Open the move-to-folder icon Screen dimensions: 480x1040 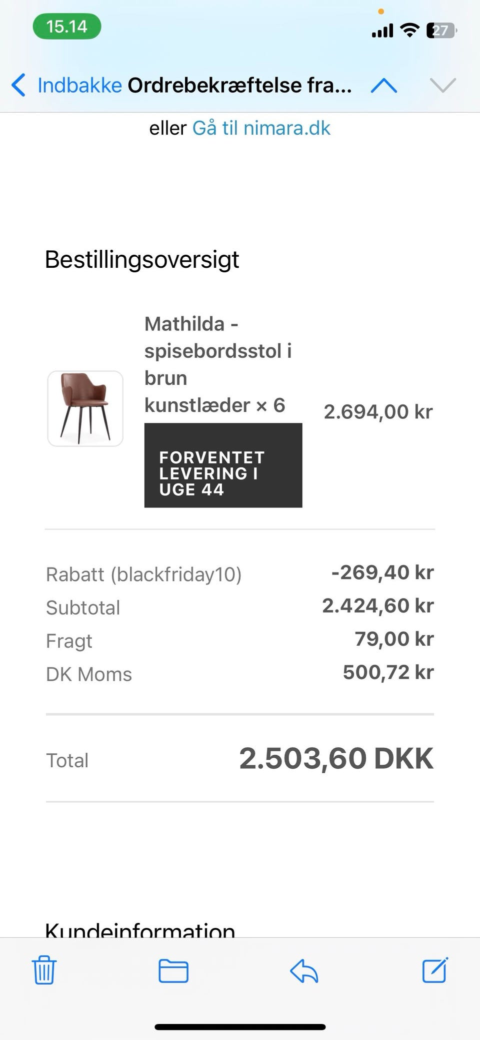pos(173,970)
